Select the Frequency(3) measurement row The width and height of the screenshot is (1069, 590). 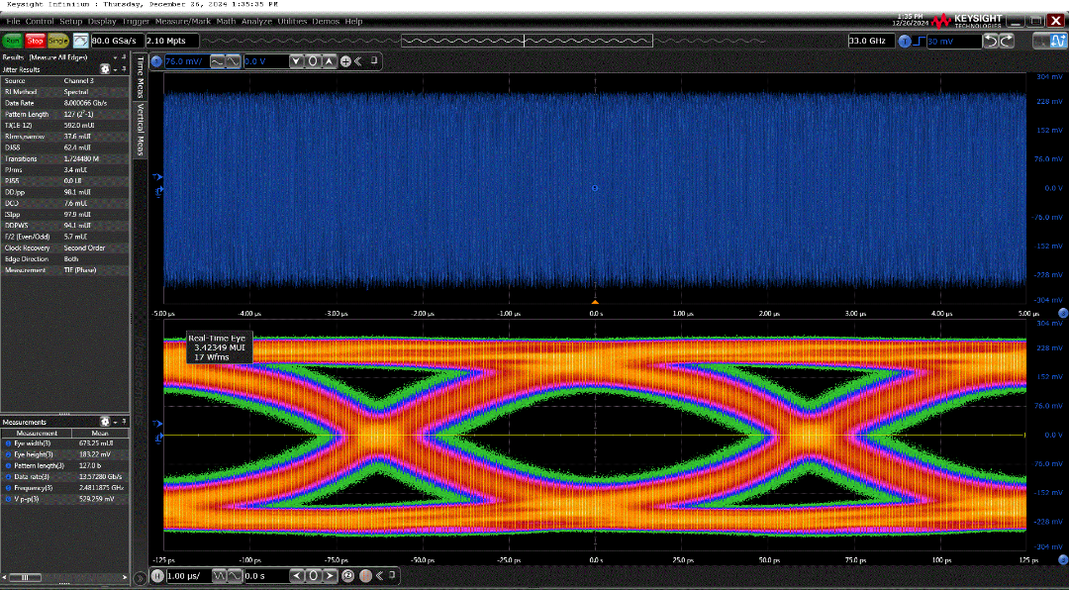pyautogui.click(x=64, y=488)
